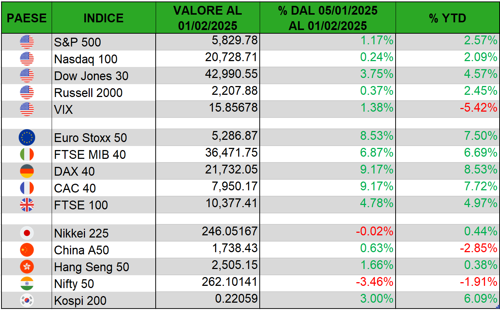
Task: Select the Chinese flag next to China A50
Action: (x=27, y=250)
